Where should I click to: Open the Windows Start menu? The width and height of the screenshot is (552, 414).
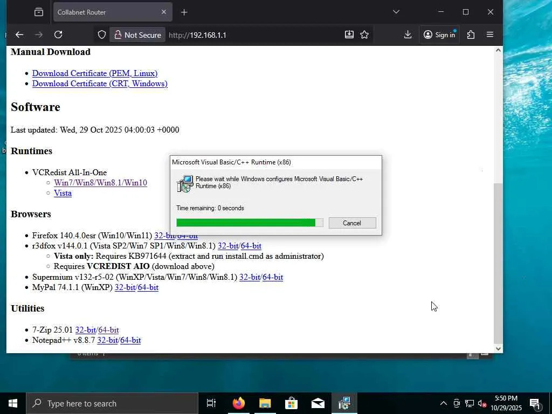point(13,403)
